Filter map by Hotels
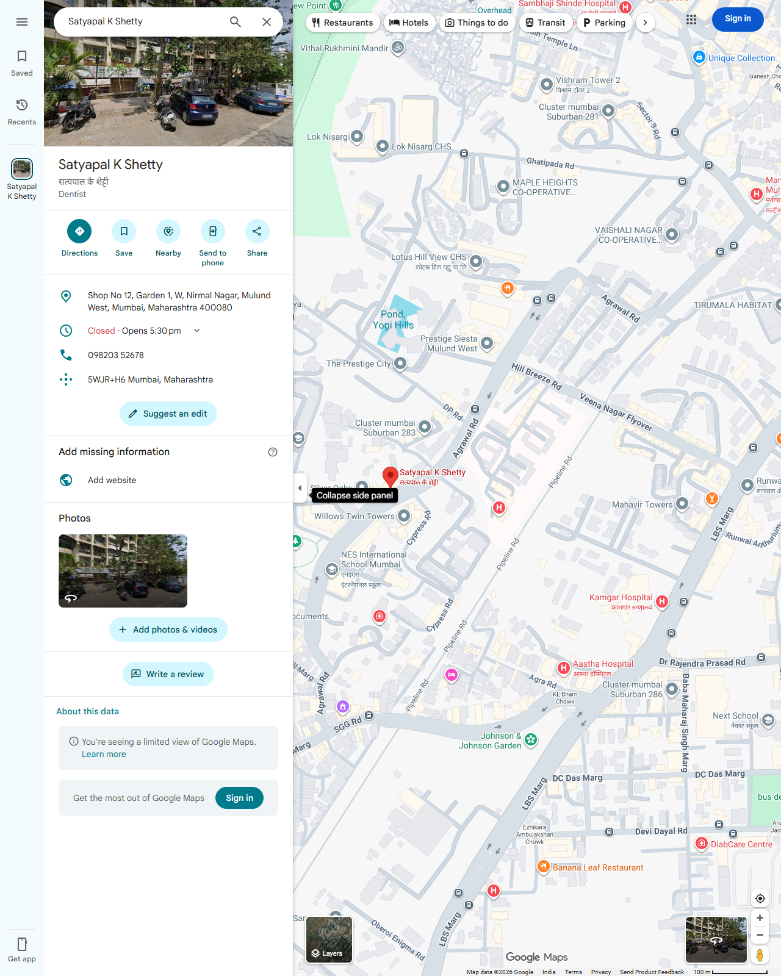The image size is (781, 976). (x=409, y=23)
